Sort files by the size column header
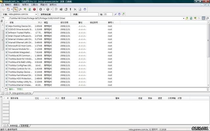 pyautogui.click(x=38, y=23)
